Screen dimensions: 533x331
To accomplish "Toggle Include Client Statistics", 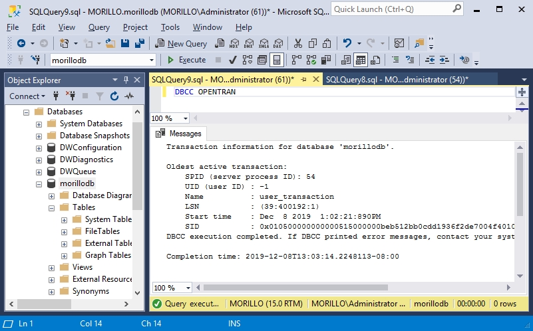I will pos(326,60).
